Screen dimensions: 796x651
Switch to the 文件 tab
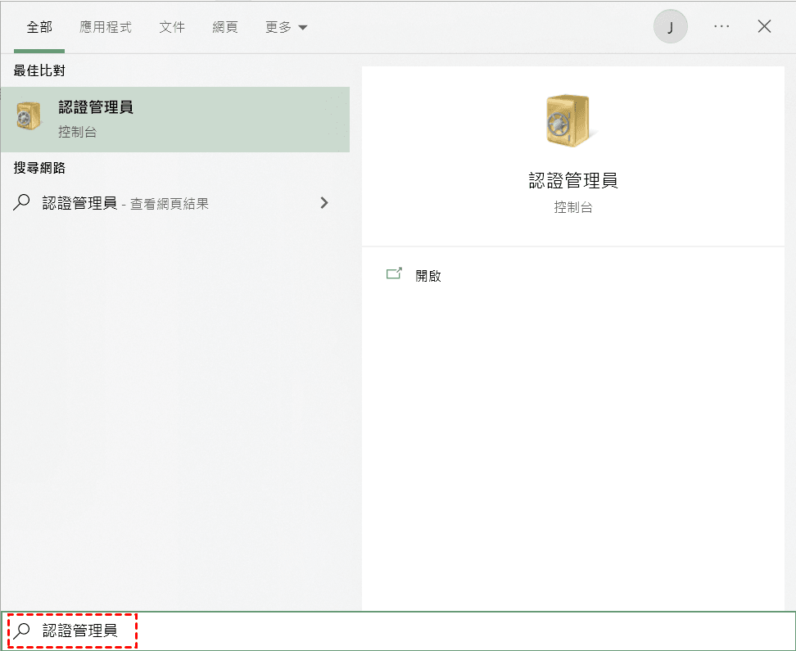(172, 27)
